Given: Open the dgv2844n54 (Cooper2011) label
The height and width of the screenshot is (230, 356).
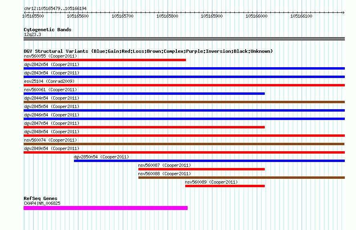Looking at the screenshot, I should (52, 98).
